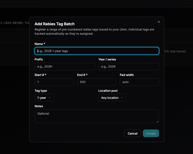This screenshot has width=193, height=154.
Task: Select the Pad width field
Action: [139, 82]
